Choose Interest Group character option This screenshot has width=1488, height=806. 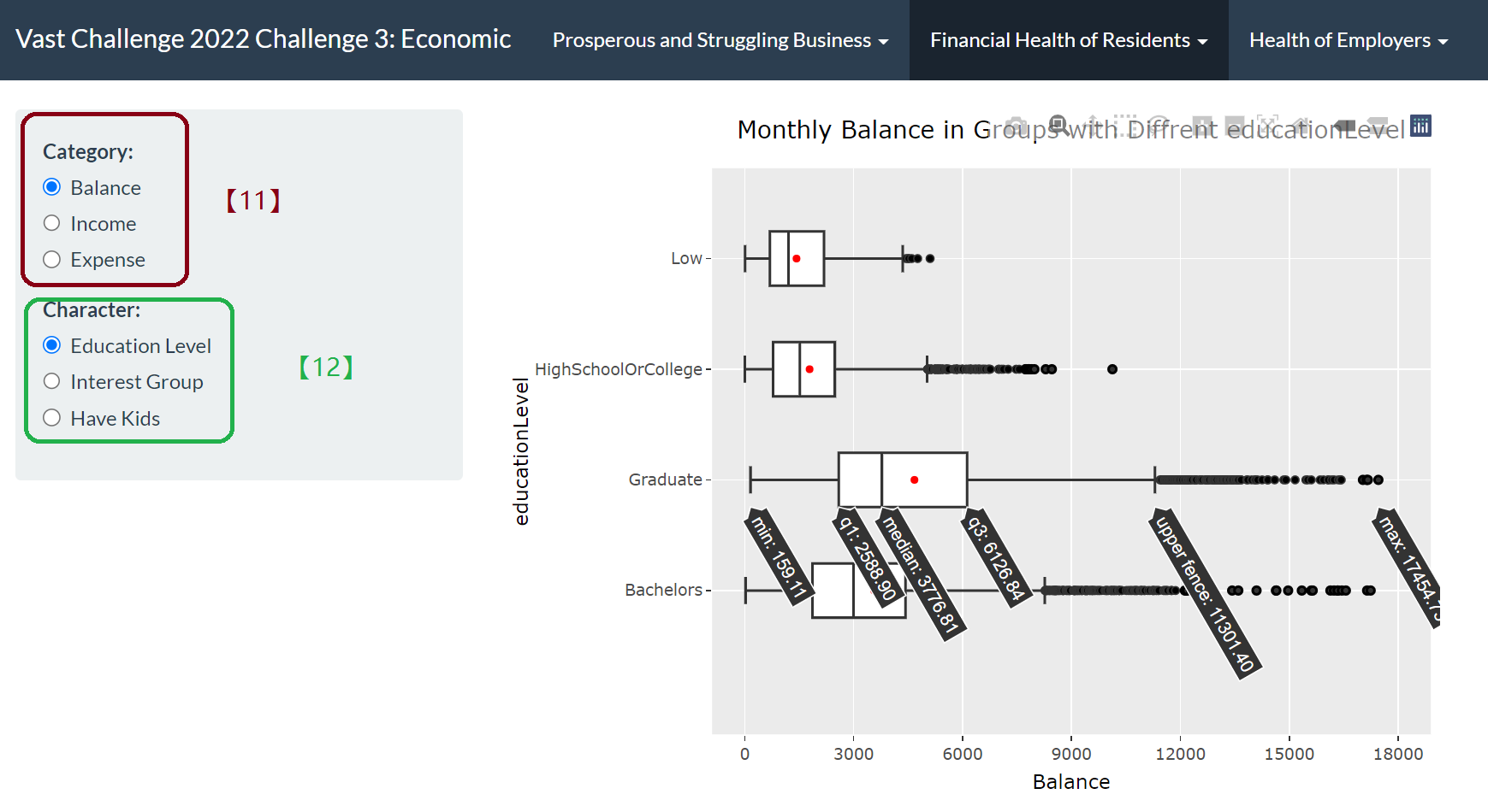point(52,381)
